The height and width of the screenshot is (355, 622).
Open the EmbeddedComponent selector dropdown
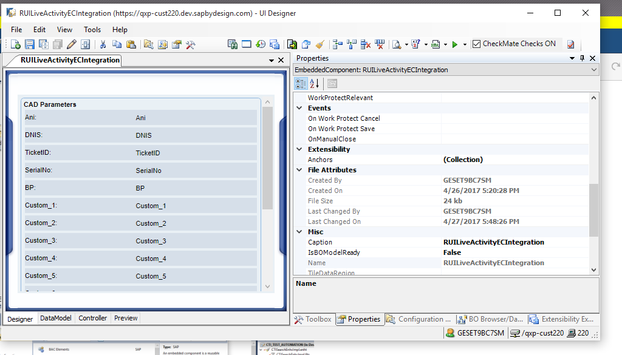[x=594, y=70]
